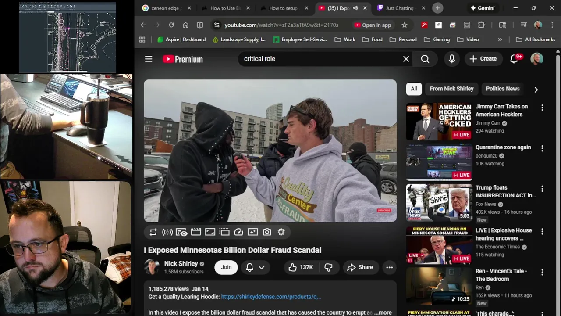The image size is (561, 316).
Task: Switch to the How to setup browser tab
Action: tap(284, 8)
